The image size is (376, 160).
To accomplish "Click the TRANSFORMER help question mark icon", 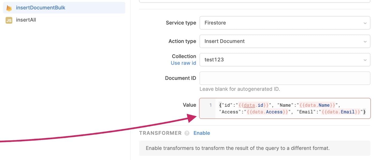I will (187, 133).
